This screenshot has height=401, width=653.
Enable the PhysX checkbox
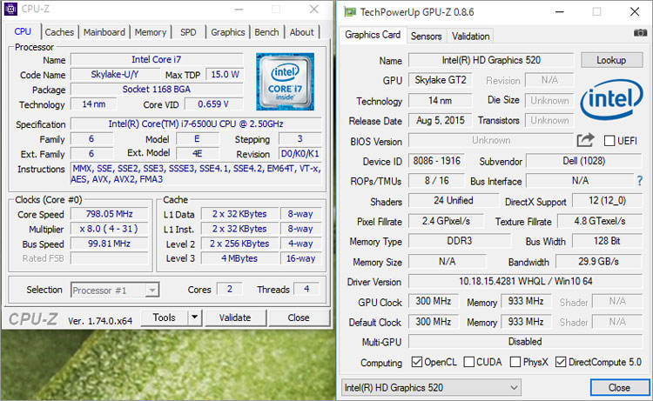tap(515, 362)
